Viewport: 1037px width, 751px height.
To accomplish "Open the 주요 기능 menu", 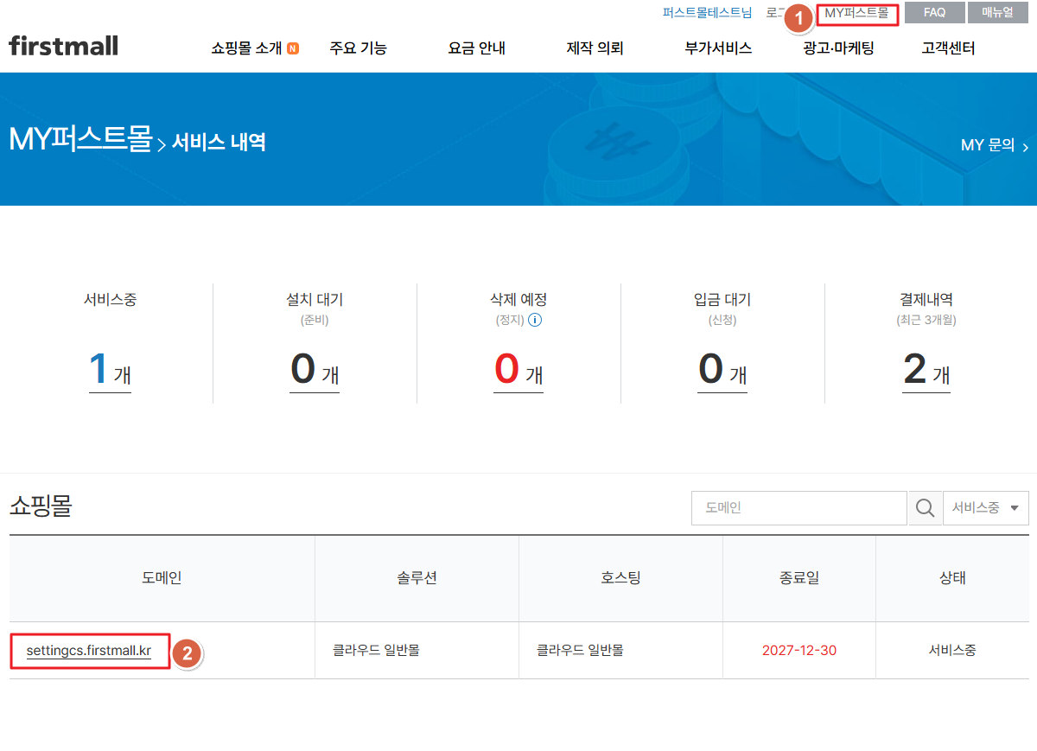I will (x=358, y=48).
